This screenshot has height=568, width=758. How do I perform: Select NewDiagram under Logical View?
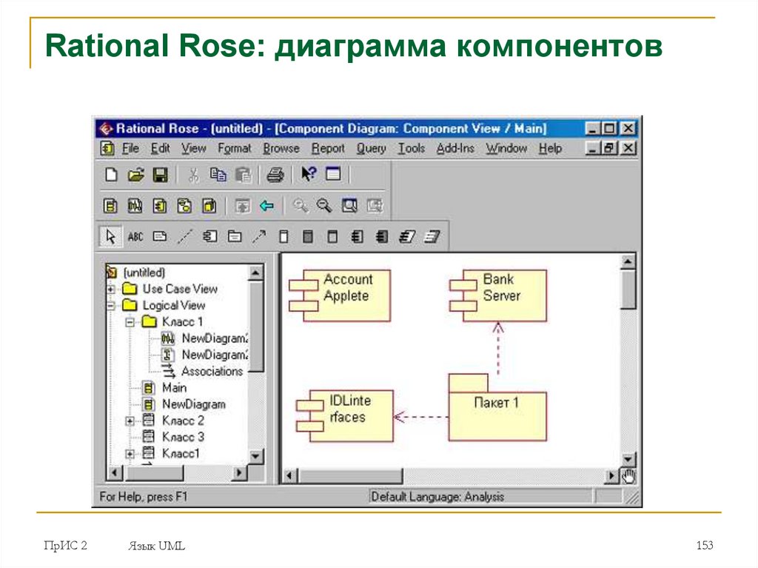click(194, 404)
